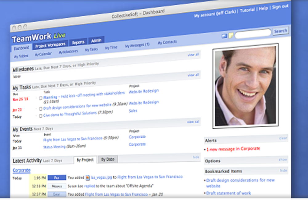Open My Time
This screenshot has width=308, height=204.
click(x=111, y=48)
